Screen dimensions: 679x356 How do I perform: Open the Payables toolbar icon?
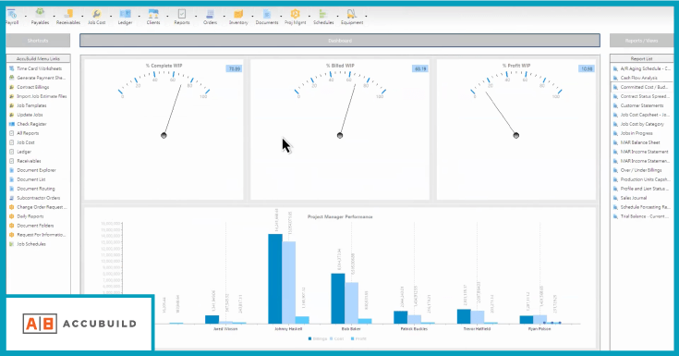40,17
